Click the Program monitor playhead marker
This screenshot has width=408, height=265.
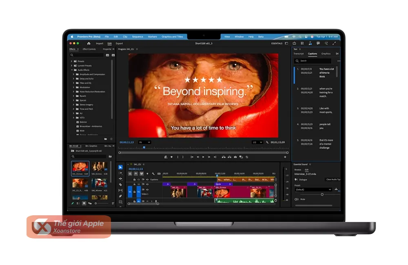[144, 148]
